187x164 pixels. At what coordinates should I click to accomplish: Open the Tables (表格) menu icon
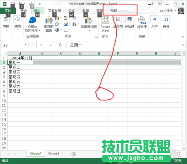6,19
